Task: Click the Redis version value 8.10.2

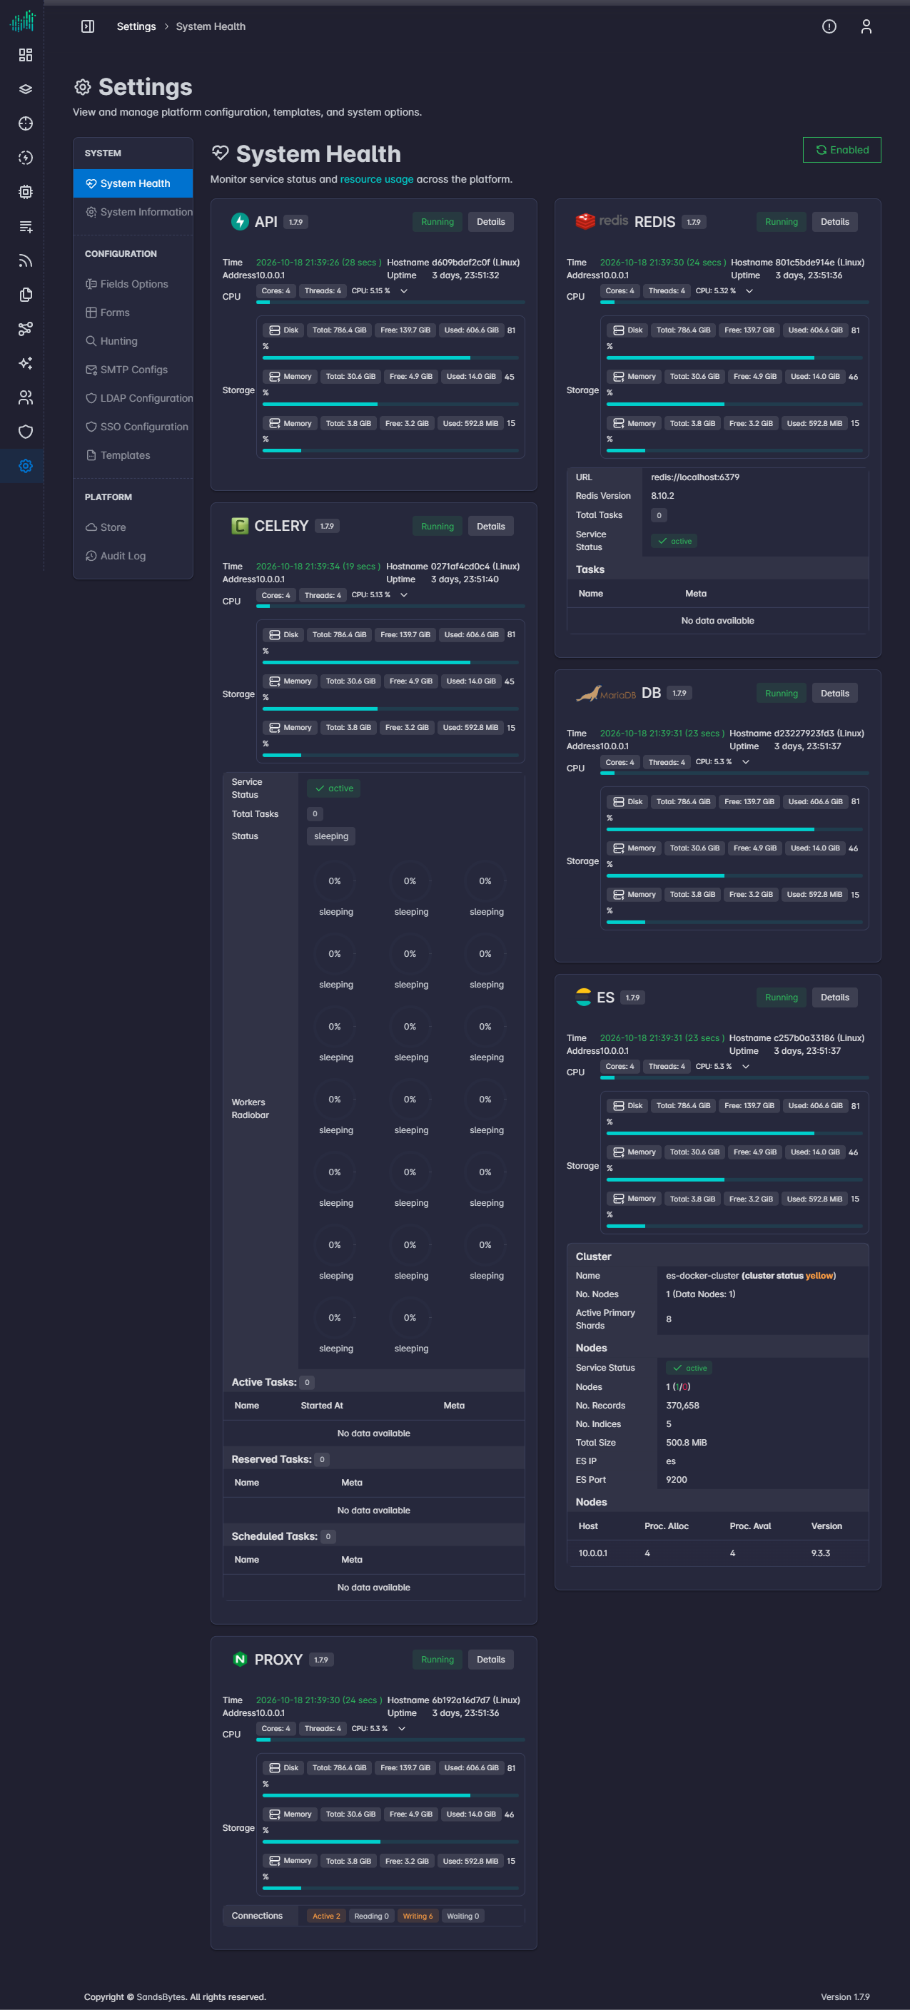Action: pos(662,497)
